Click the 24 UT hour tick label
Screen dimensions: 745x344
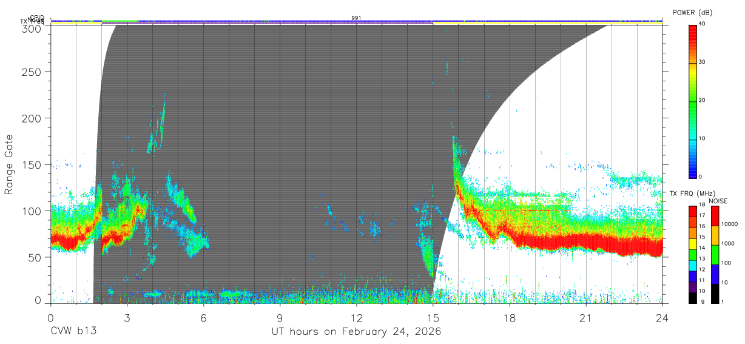coord(662,318)
